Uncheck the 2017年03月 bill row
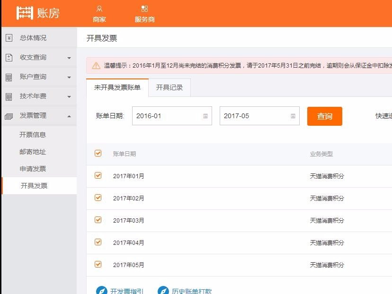Screen dimensions: 392x294 click(98, 220)
